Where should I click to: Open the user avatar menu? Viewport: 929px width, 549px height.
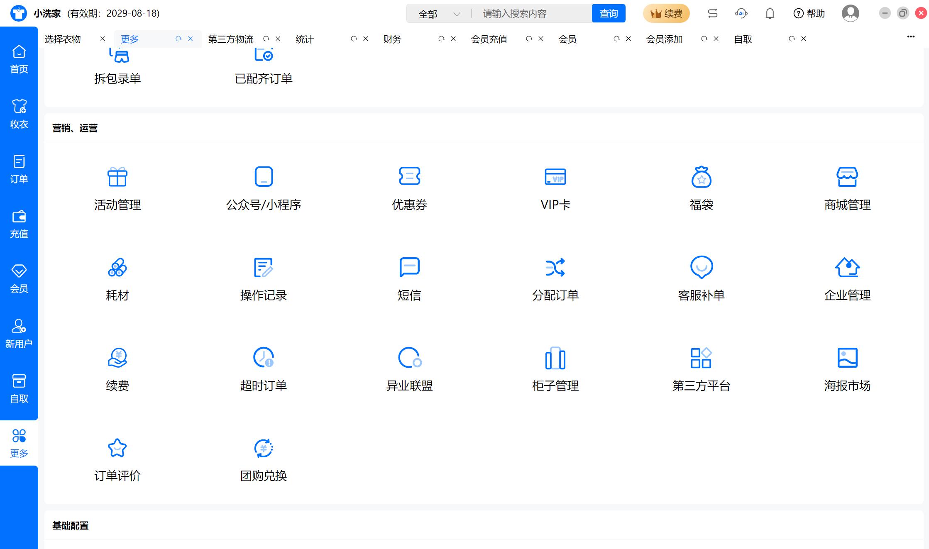point(850,14)
